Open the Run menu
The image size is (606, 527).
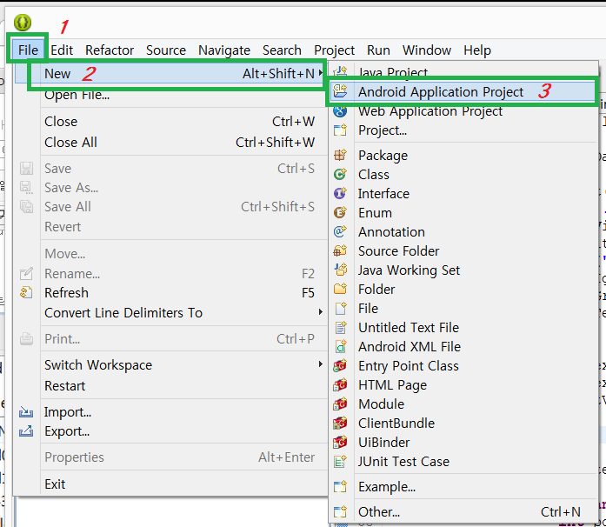(378, 50)
